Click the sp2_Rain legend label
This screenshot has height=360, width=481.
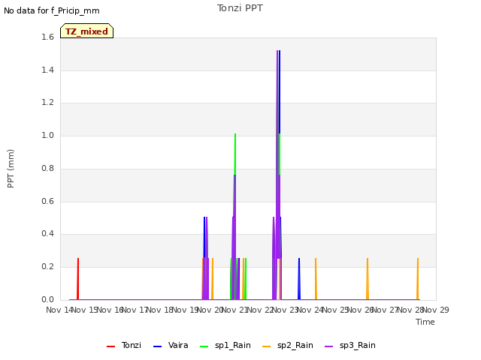[295, 346]
